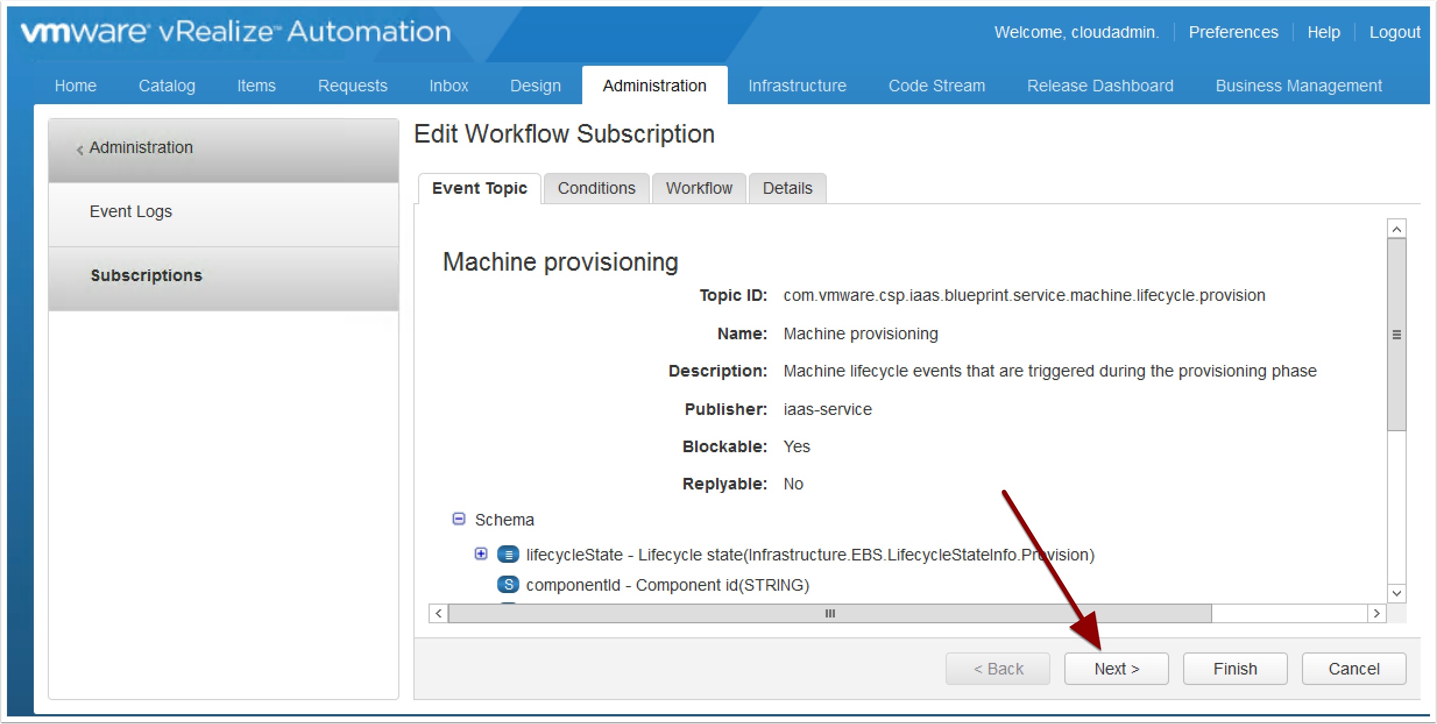Click the Finish button
1437x724 pixels.
1234,669
